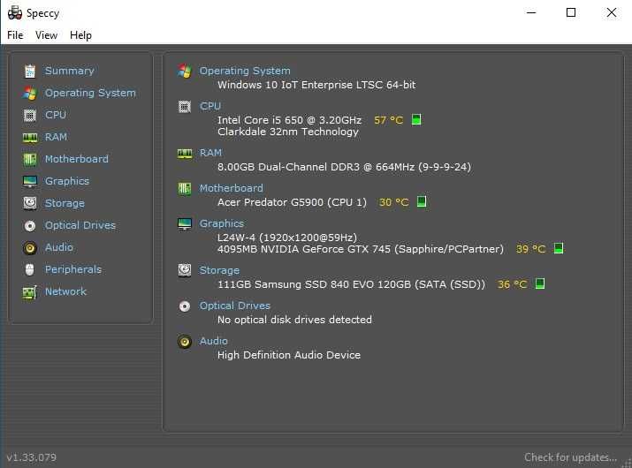Viewport: 632px width, 468px height.
Task: Click the CPU temperature status indicator
Action: (x=416, y=119)
